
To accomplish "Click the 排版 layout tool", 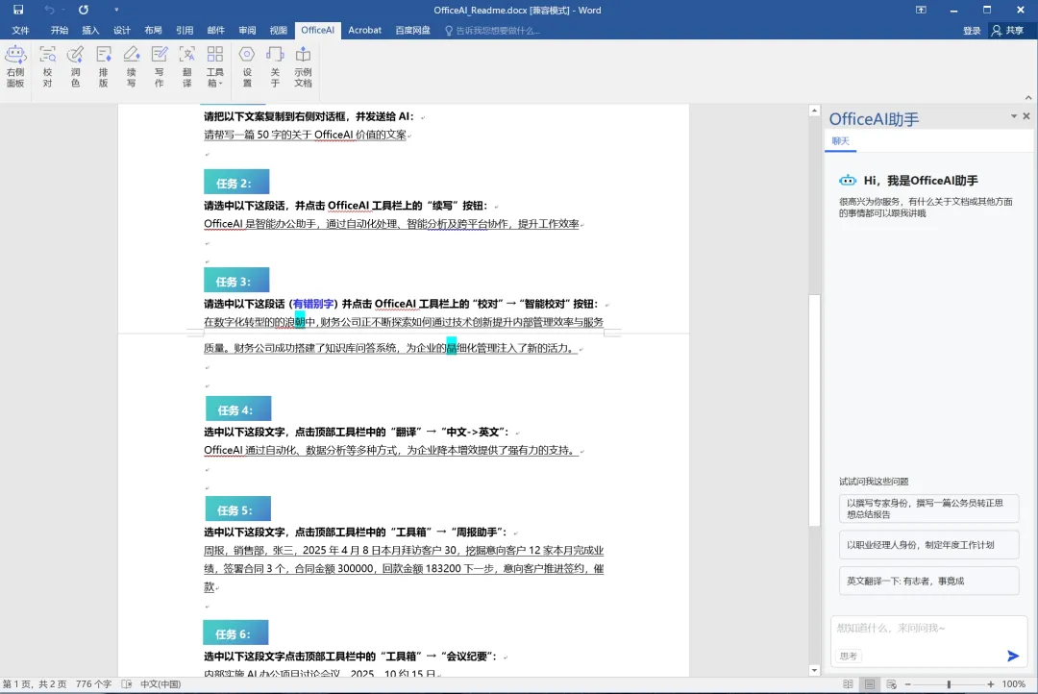I will (x=103, y=66).
